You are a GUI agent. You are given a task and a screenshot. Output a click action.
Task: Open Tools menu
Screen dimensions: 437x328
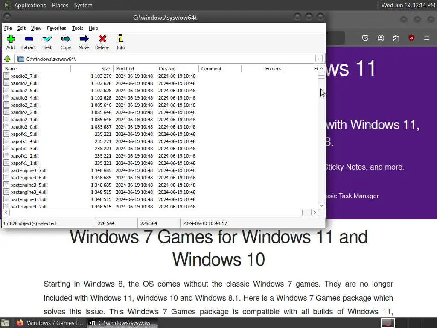pos(78,28)
